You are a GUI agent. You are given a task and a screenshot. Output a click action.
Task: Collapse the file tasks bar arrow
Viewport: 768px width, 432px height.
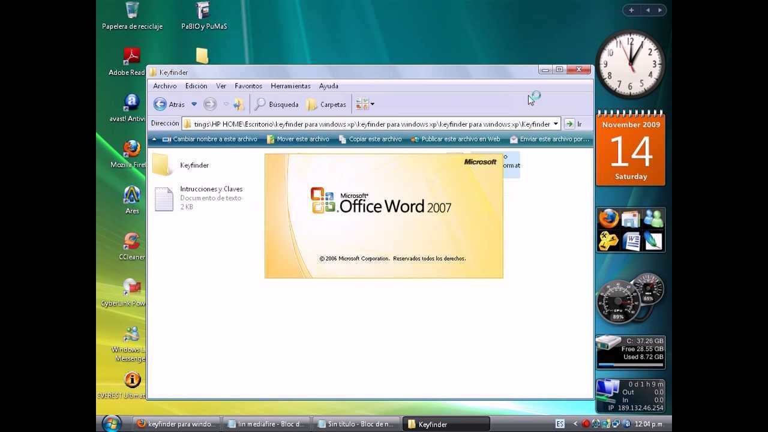[x=154, y=139]
